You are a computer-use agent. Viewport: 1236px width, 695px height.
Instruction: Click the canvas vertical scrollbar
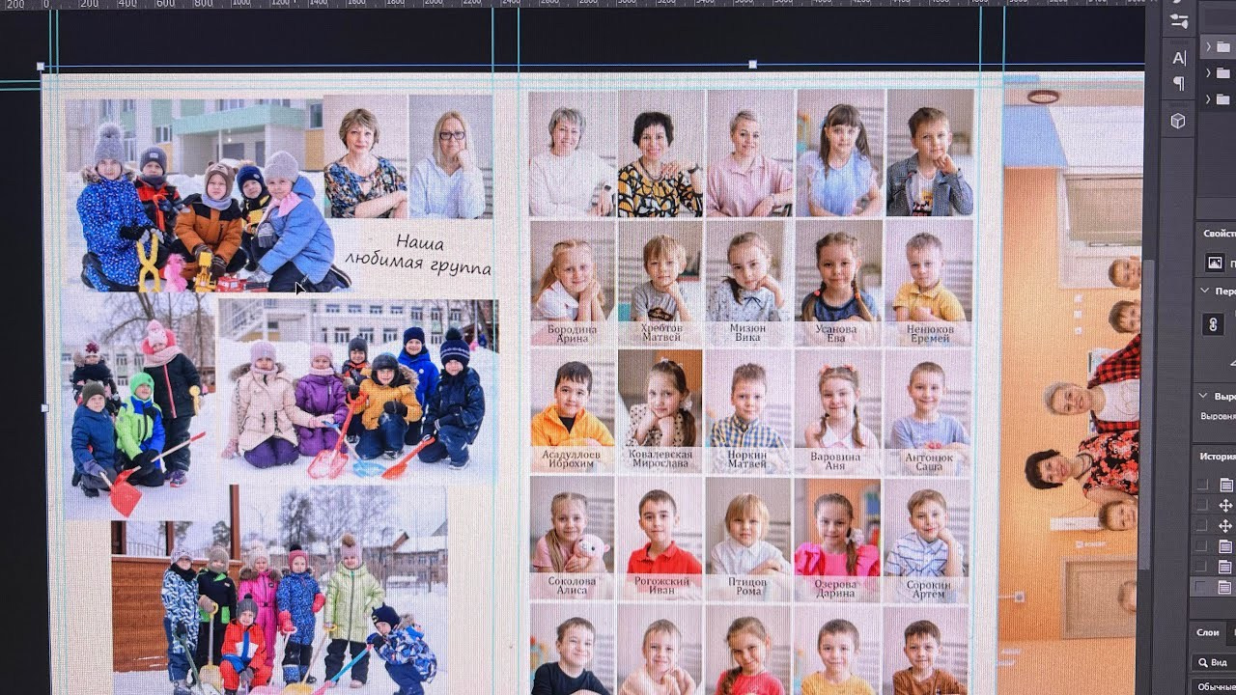pyautogui.click(x=1146, y=415)
